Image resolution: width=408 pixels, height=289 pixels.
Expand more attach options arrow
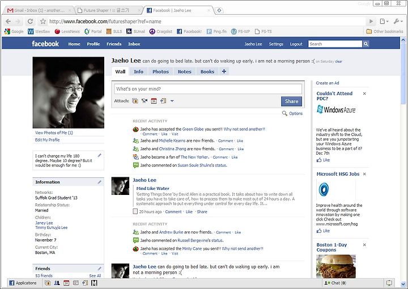pos(172,101)
